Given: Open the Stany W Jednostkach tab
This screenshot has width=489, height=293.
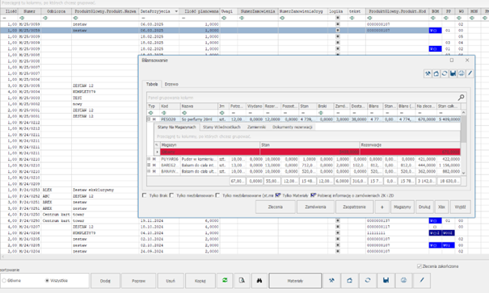Looking at the screenshot, I should click(221, 127).
